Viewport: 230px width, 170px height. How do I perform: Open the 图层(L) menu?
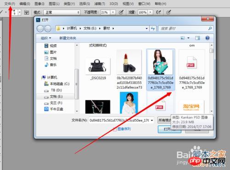pyautogui.click(x=54, y=4)
